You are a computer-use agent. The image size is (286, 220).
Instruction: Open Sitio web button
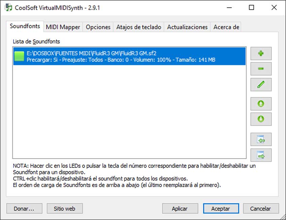click(x=65, y=209)
